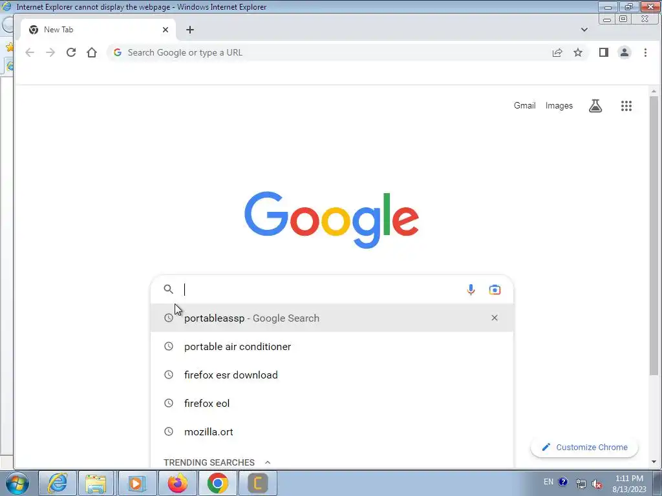Bookmark this tab with the star
This screenshot has width=662, height=496.
point(578,52)
